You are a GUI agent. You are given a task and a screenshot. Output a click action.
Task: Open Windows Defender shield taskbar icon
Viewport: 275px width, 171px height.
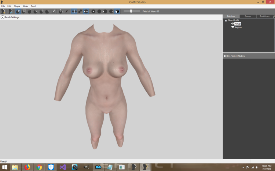click(51, 167)
